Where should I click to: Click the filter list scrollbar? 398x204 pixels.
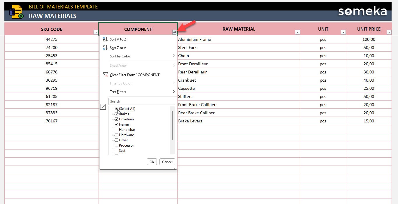(x=172, y=125)
